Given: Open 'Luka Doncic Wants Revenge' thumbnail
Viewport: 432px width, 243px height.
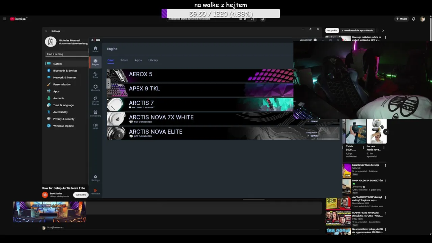Looking at the screenshot, I should click(x=347, y=170).
